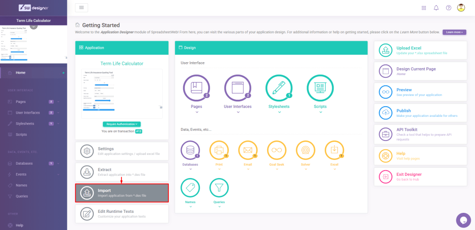This screenshot has height=230, width=475.
Task: Click the Design Current Page icon
Action: (385, 71)
